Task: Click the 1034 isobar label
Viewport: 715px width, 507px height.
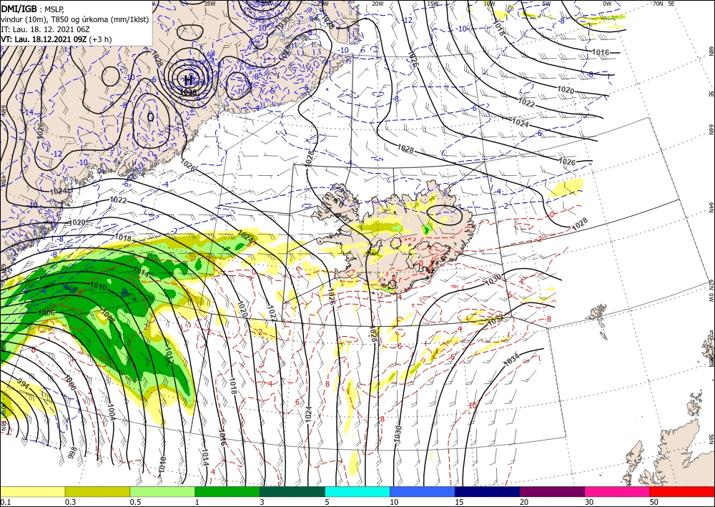Action: (x=511, y=362)
